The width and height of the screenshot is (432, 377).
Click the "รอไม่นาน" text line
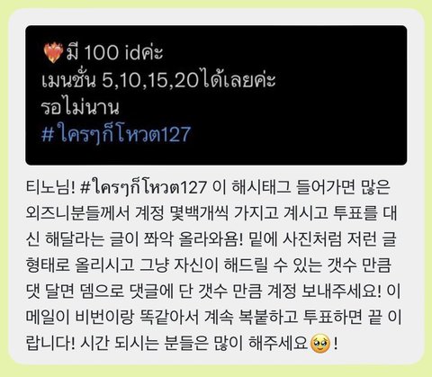tap(80, 106)
